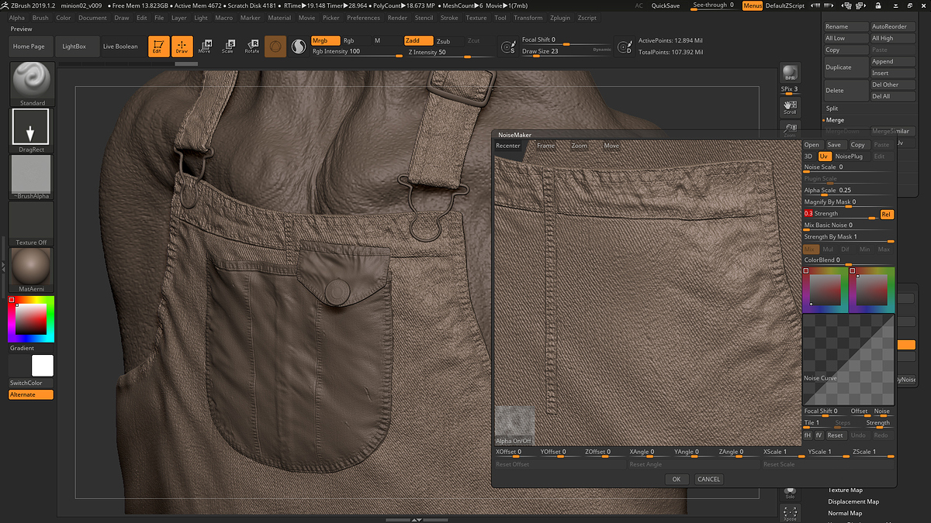Open the Alpha menu
The height and width of the screenshot is (523, 931).
click(16, 17)
